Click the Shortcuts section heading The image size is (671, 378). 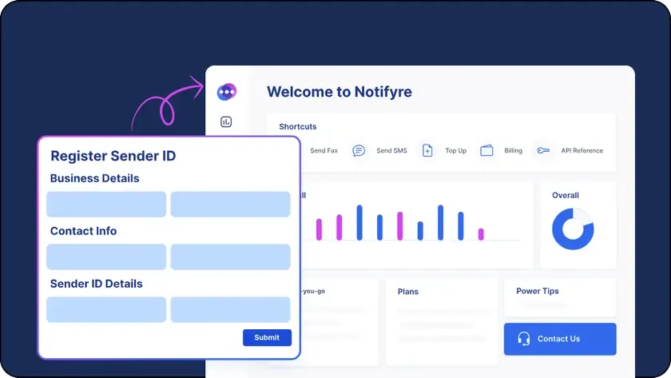(x=298, y=127)
